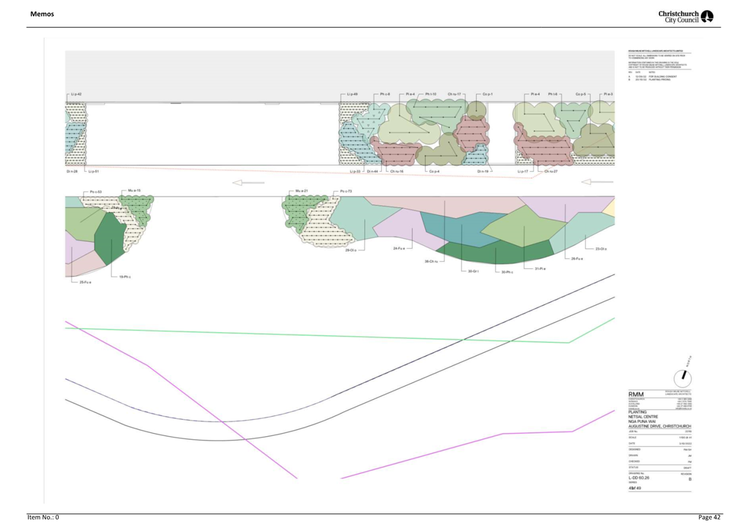Screen dimensions: 747x529
Task: Select the 'Li p-42' plant label
Action: tap(76, 94)
